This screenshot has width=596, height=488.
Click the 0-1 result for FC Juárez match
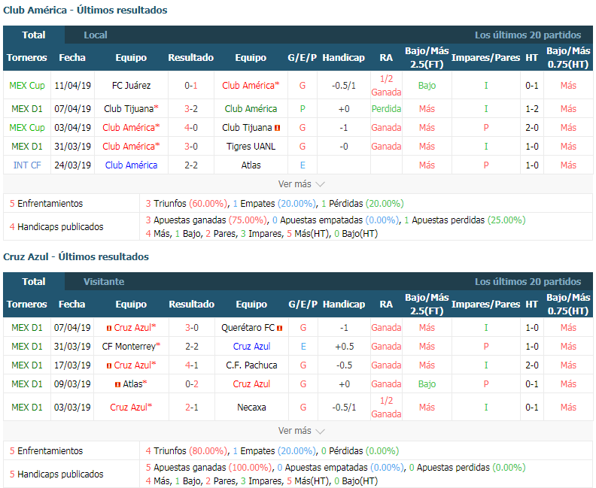(x=191, y=86)
